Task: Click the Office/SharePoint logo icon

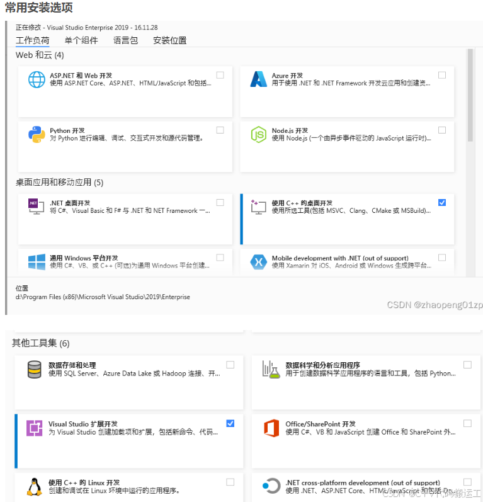Action: [271, 428]
